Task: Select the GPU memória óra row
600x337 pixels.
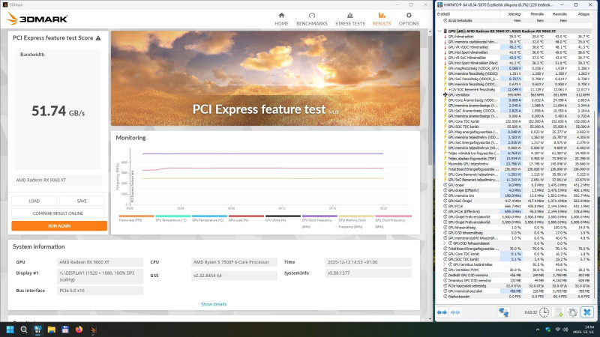Action: tap(516, 195)
